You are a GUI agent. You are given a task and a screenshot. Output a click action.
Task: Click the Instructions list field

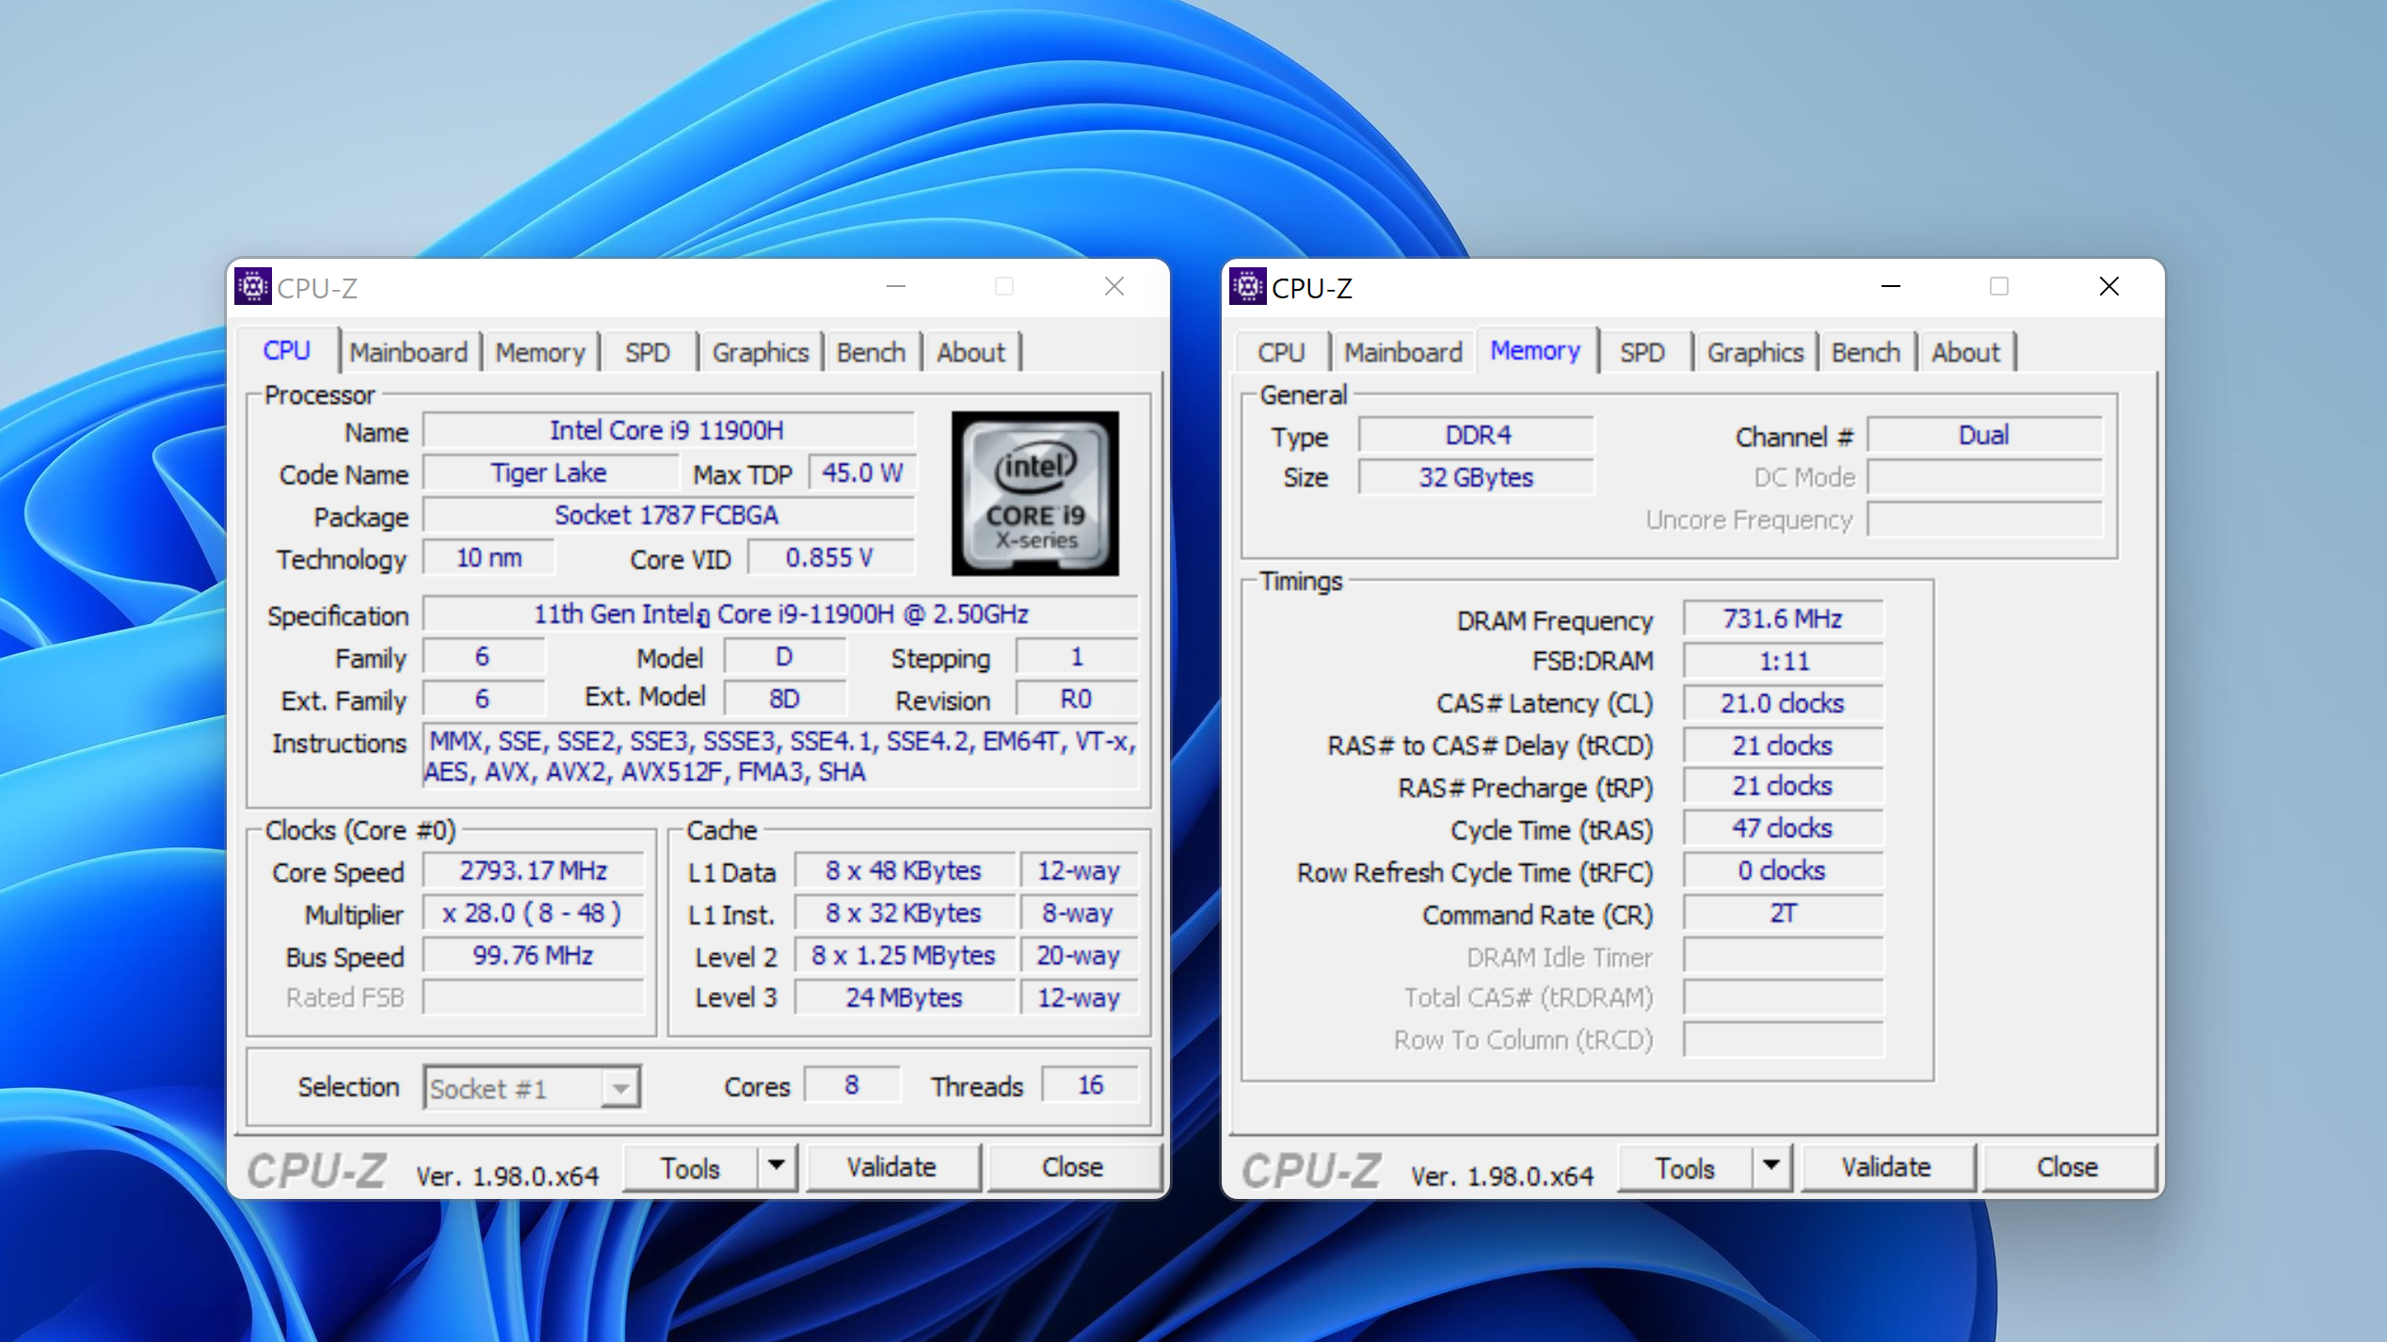click(x=780, y=756)
